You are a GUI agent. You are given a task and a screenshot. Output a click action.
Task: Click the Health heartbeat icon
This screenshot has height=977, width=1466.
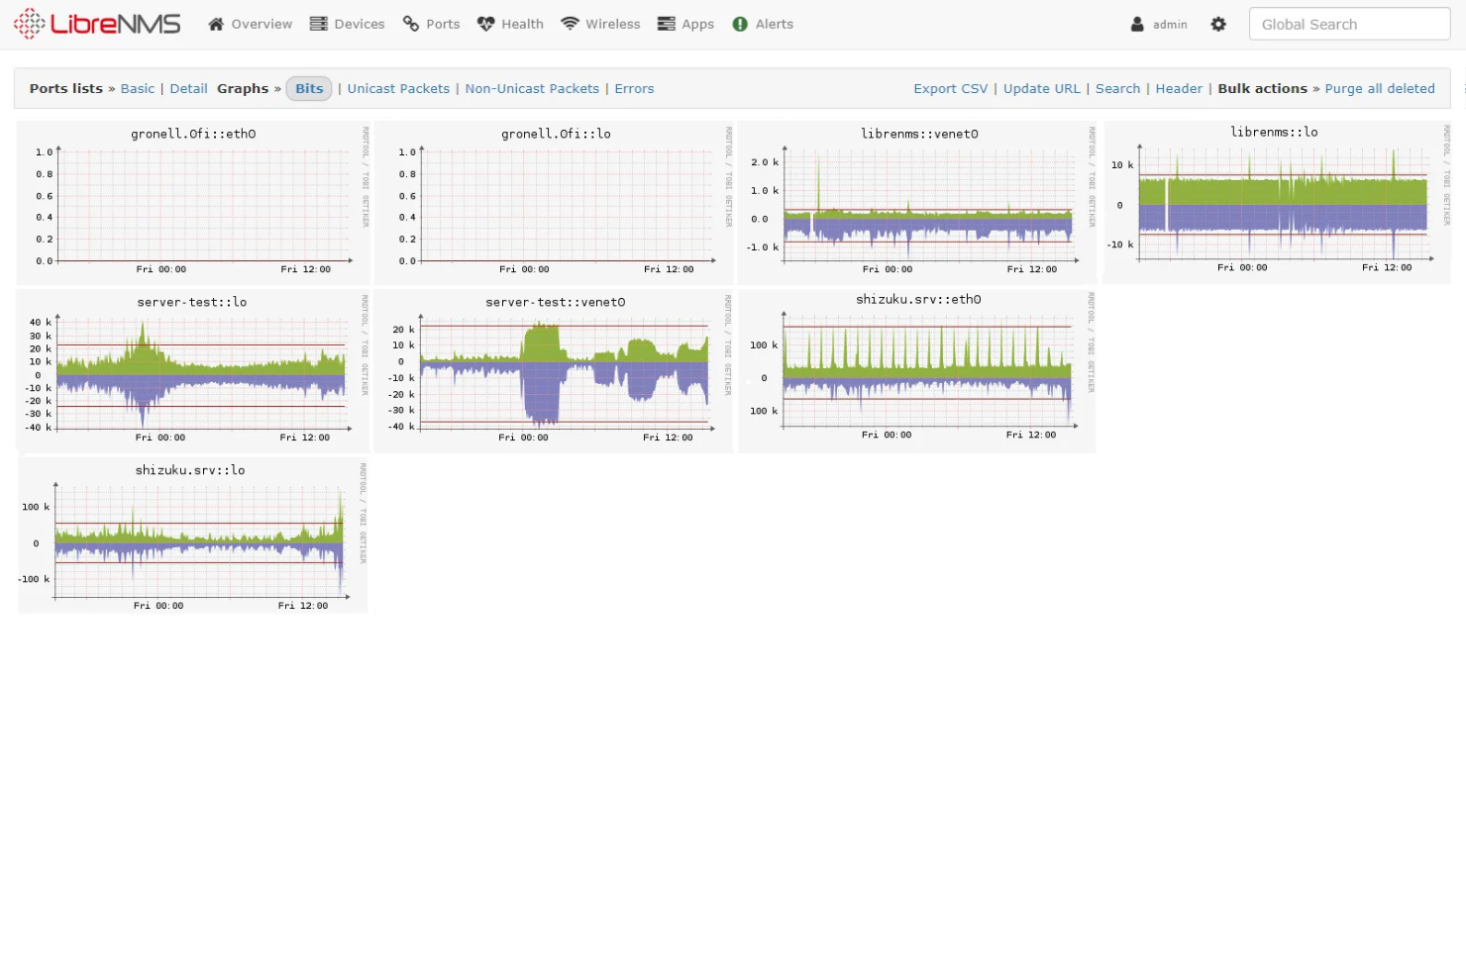point(485,24)
